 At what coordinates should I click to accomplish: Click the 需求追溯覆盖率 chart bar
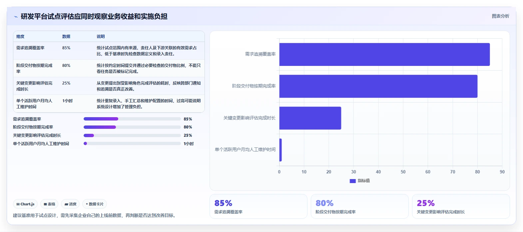click(384, 54)
